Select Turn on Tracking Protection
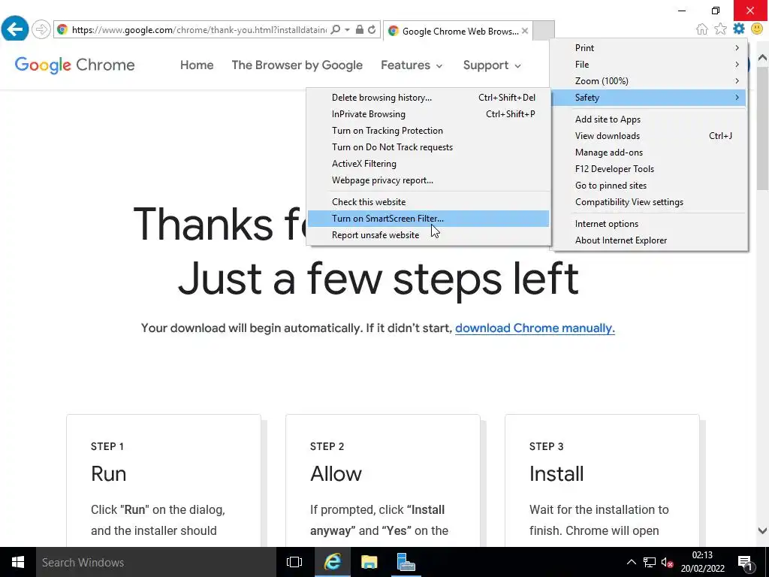 coord(428,131)
